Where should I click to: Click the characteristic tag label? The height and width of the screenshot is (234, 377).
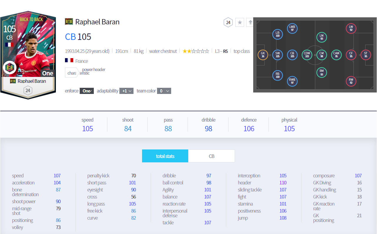72,73
